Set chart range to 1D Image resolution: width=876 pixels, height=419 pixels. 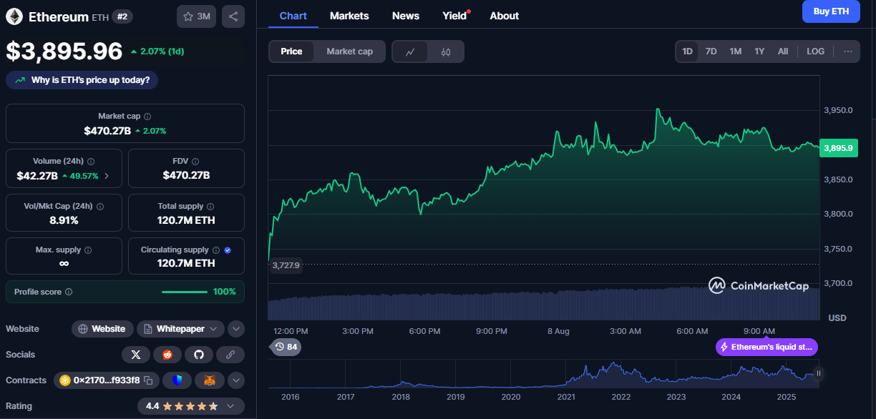tap(687, 51)
